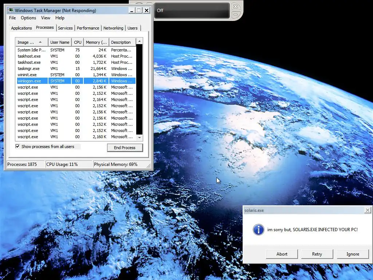Image resolution: width=373 pixels, height=280 pixels.
Task: Click the blue info icon in solaris.exe dialog
Action: [258, 230]
